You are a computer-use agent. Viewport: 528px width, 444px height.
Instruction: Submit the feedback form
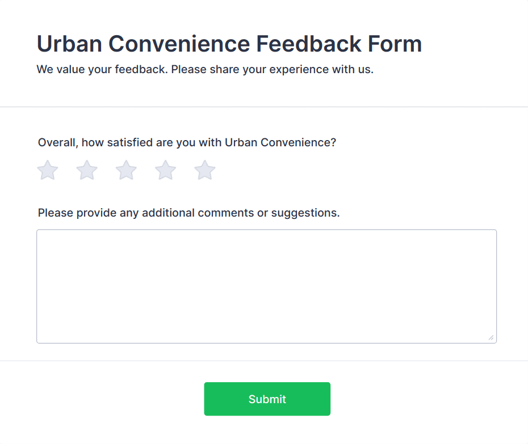[267, 399]
